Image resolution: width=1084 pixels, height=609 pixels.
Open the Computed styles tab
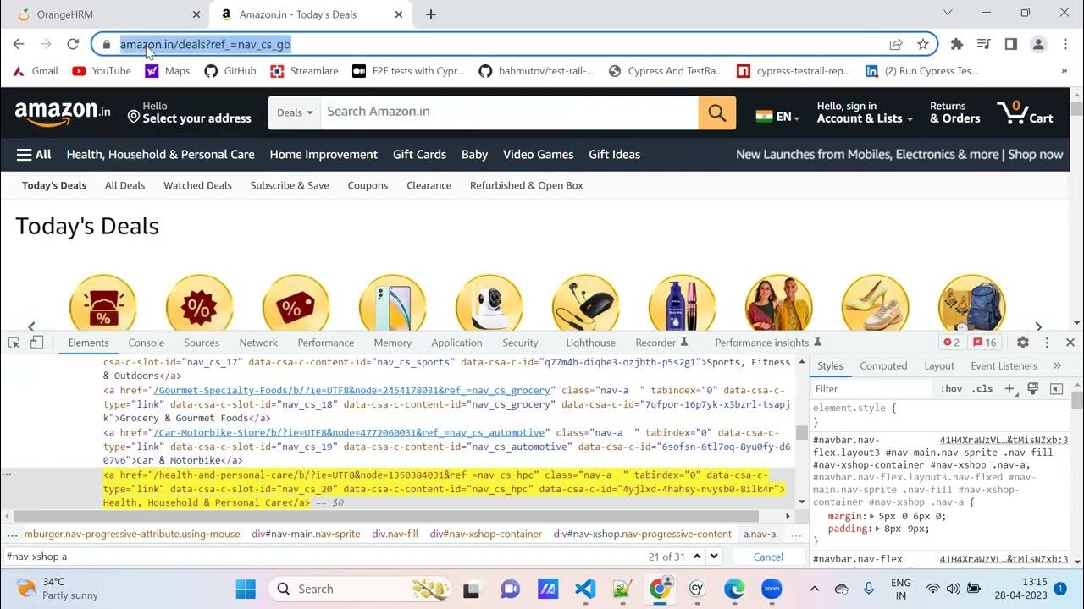883,365
